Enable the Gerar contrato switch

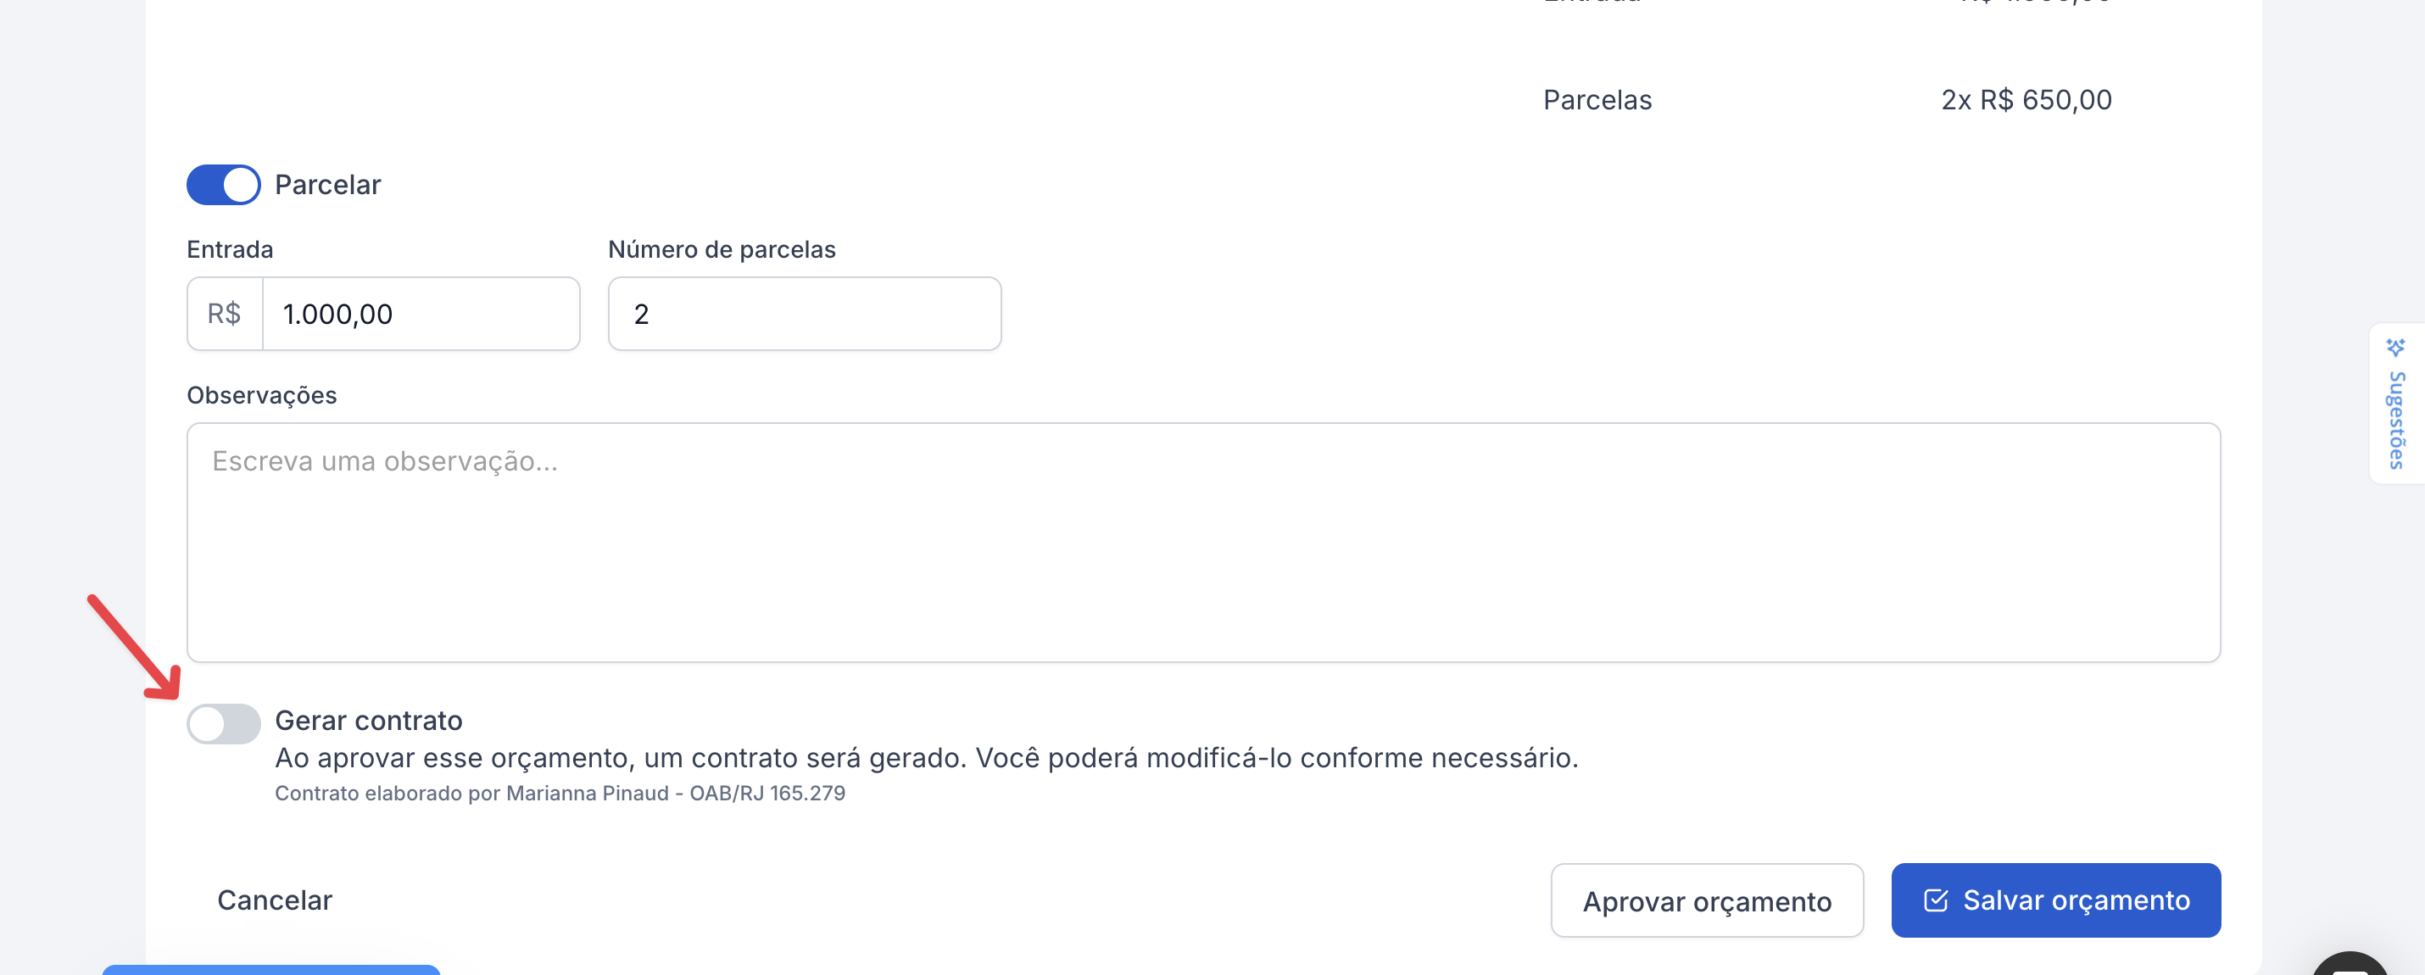tap(224, 724)
